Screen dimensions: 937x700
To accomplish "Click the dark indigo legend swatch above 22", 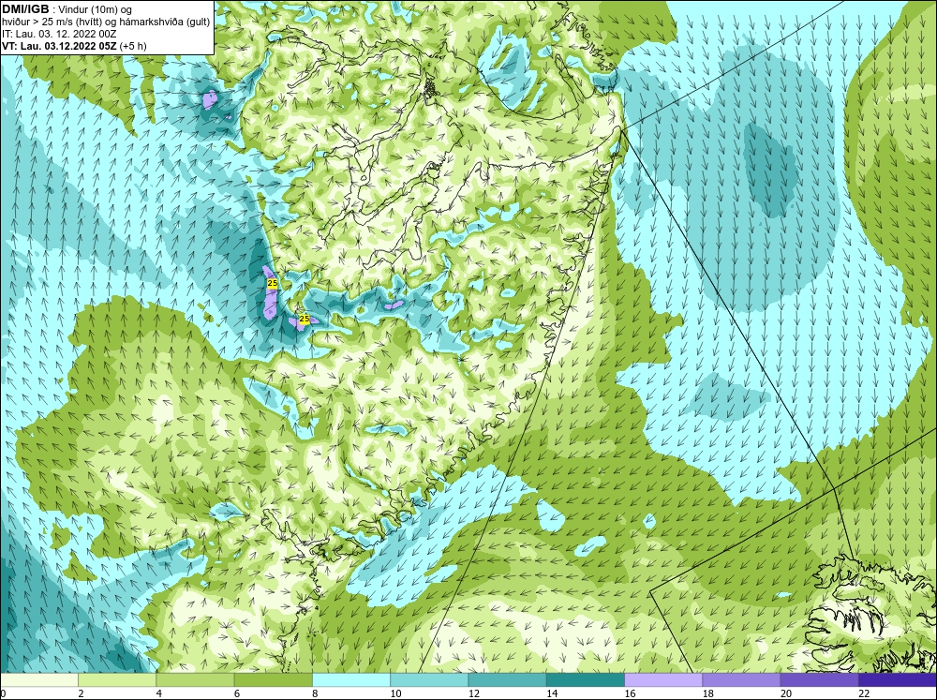I will 898,680.
